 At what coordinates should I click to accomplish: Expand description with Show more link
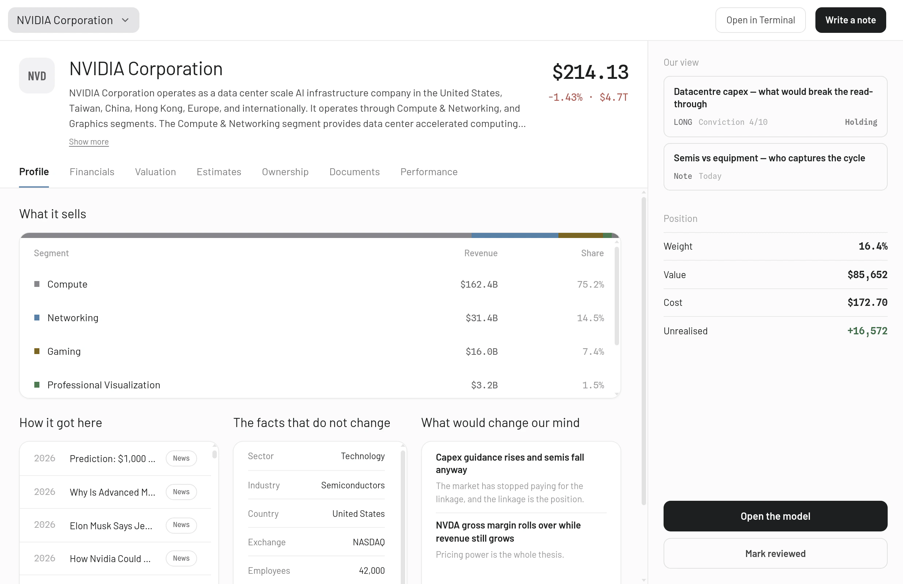coord(89,142)
